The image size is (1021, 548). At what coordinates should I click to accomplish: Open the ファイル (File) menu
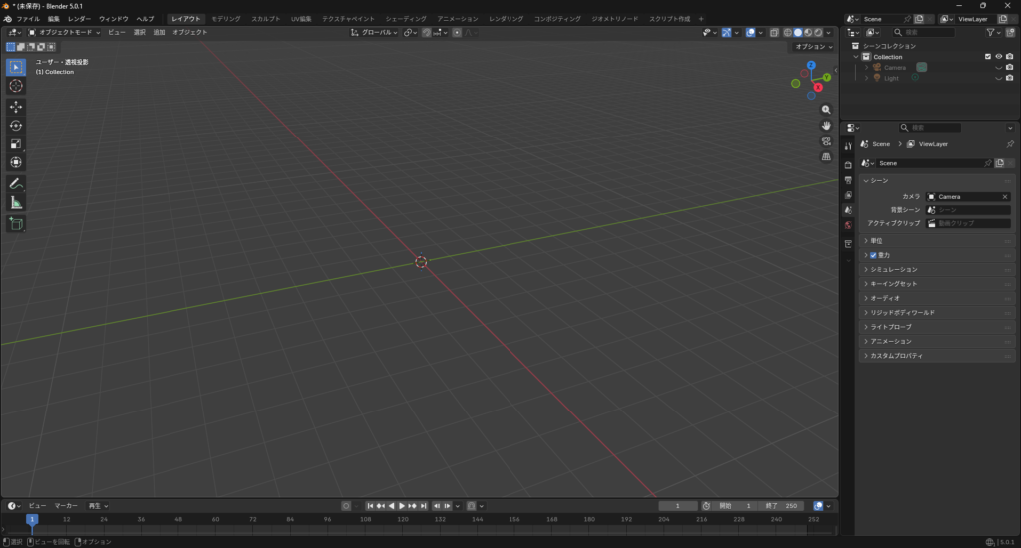(28, 19)
